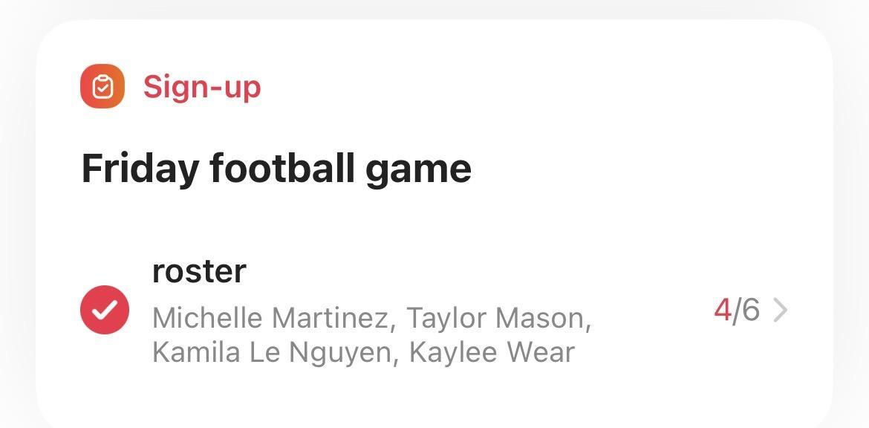Viewport: 869px width, 428px height.
Task: Click the word Friday in the title
Action: click(140, 168)
